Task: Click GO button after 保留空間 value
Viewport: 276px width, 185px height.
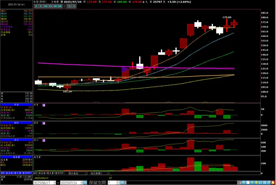Action: [122, 183]
